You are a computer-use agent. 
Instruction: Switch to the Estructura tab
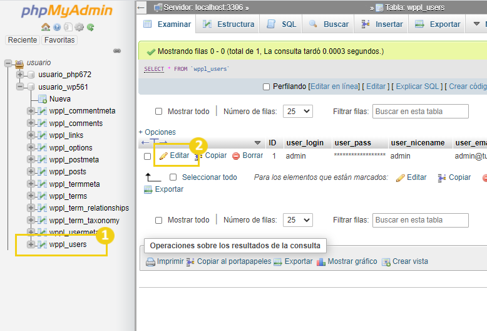pos(228,24)
